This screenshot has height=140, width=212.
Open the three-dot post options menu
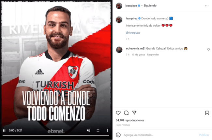[x=207, y=6]
